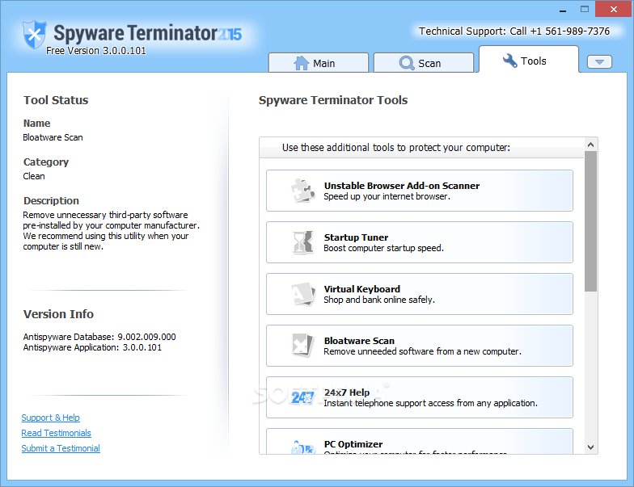Minimize the Spyware Terminator window
634x487 pixels.
pyautogui.click(x=563, y=10)
